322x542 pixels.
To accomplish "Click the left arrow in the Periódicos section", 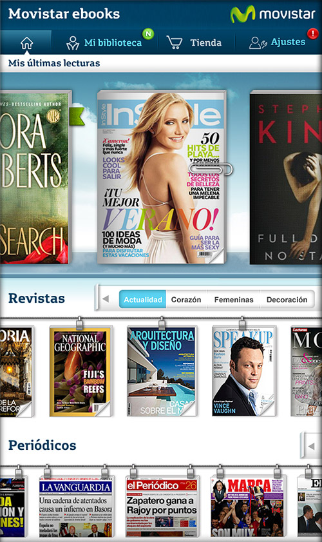I will coord(311,446).
